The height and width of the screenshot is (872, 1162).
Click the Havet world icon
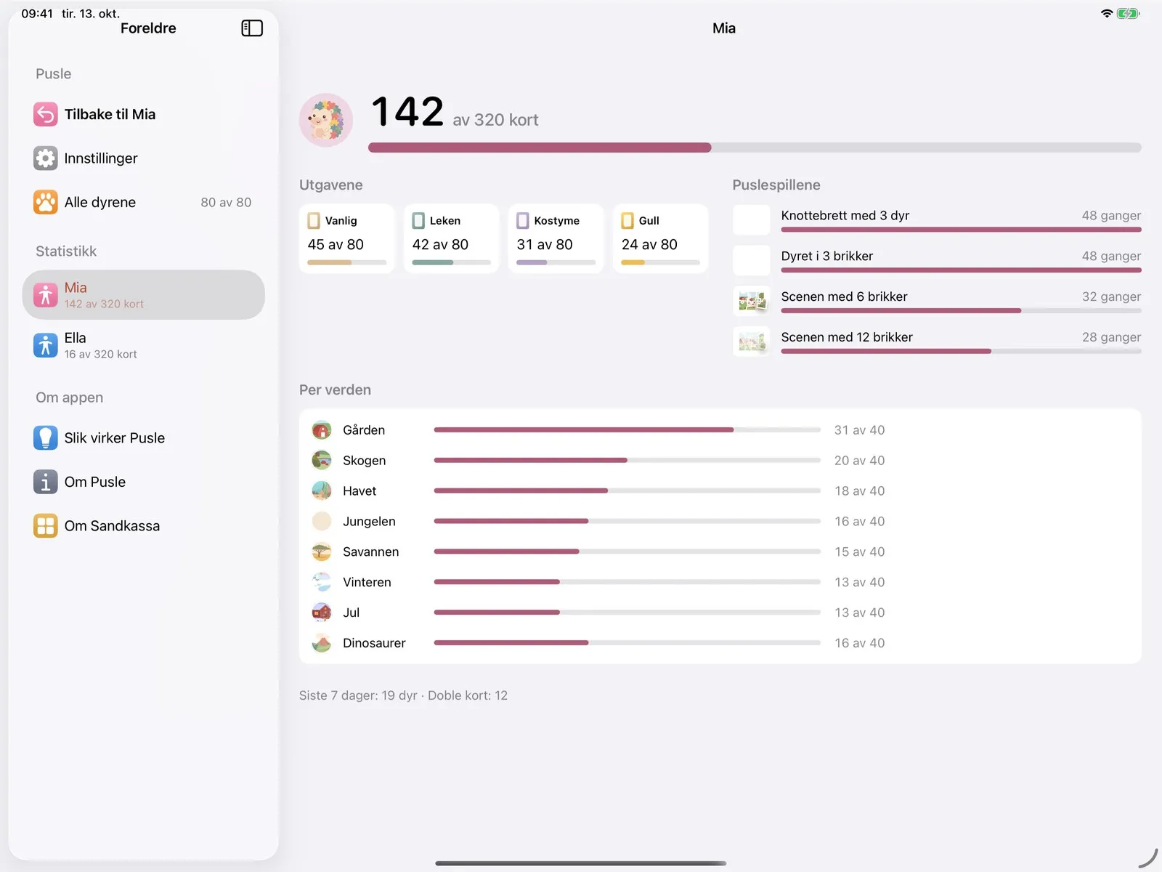tap(322, 491)
